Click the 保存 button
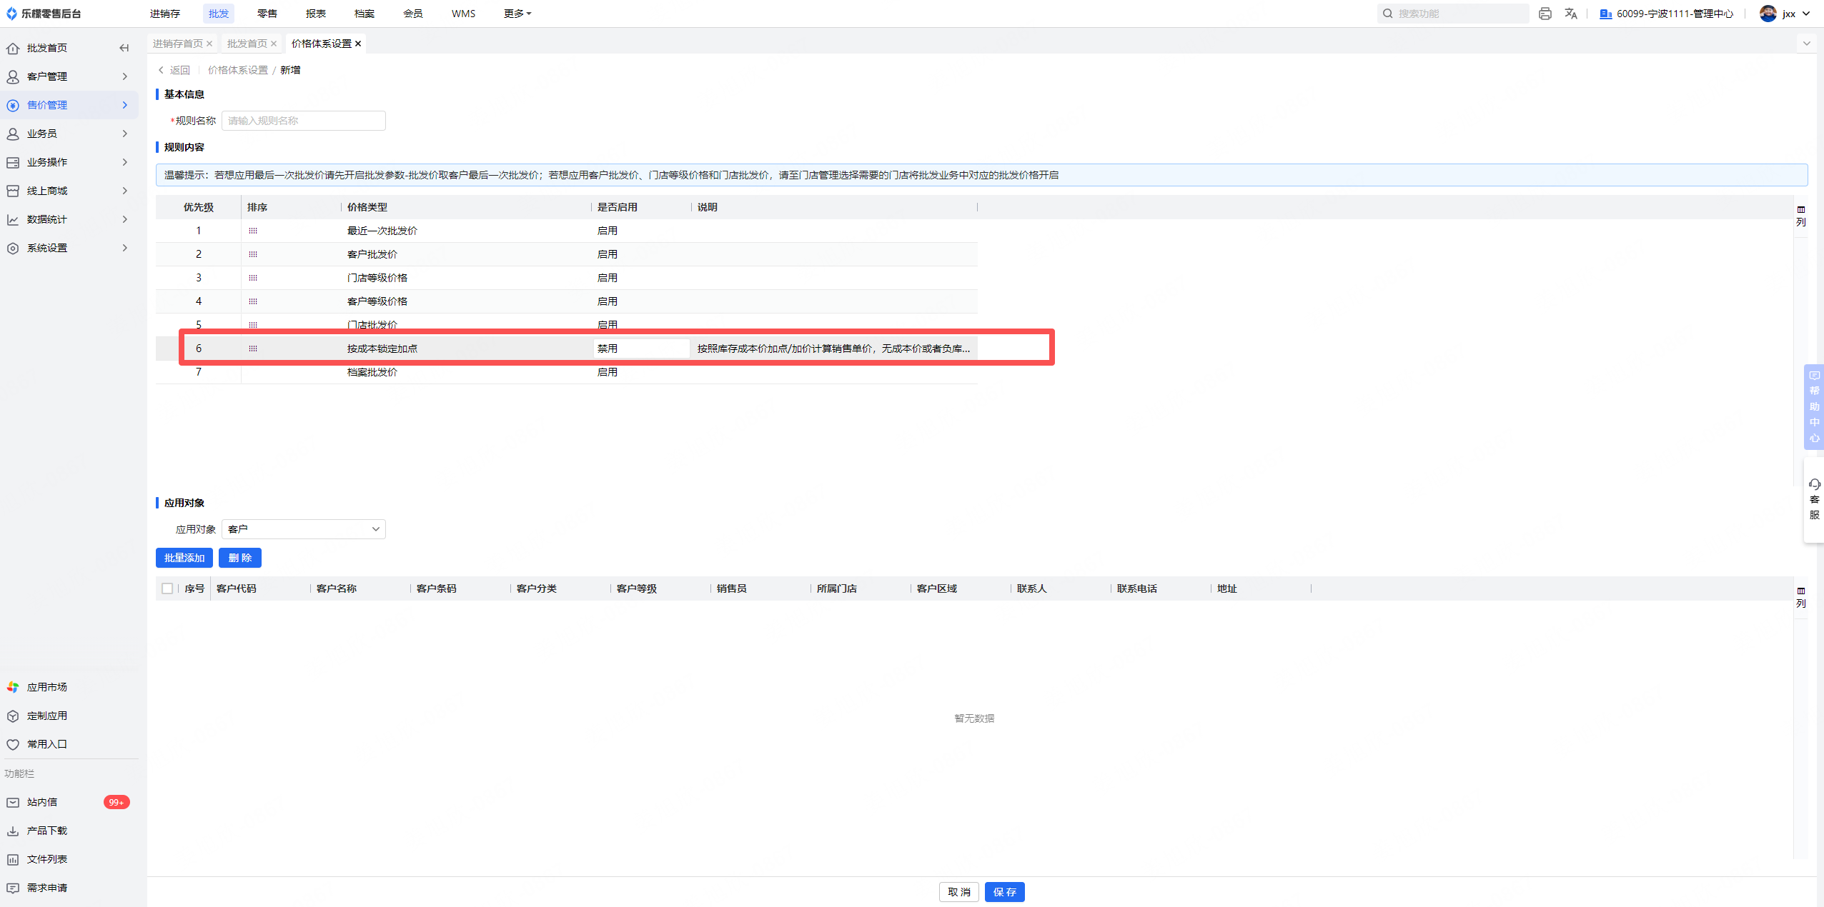The width and height of the screenshot is (1824, 907). click(x=1003, y=892)
